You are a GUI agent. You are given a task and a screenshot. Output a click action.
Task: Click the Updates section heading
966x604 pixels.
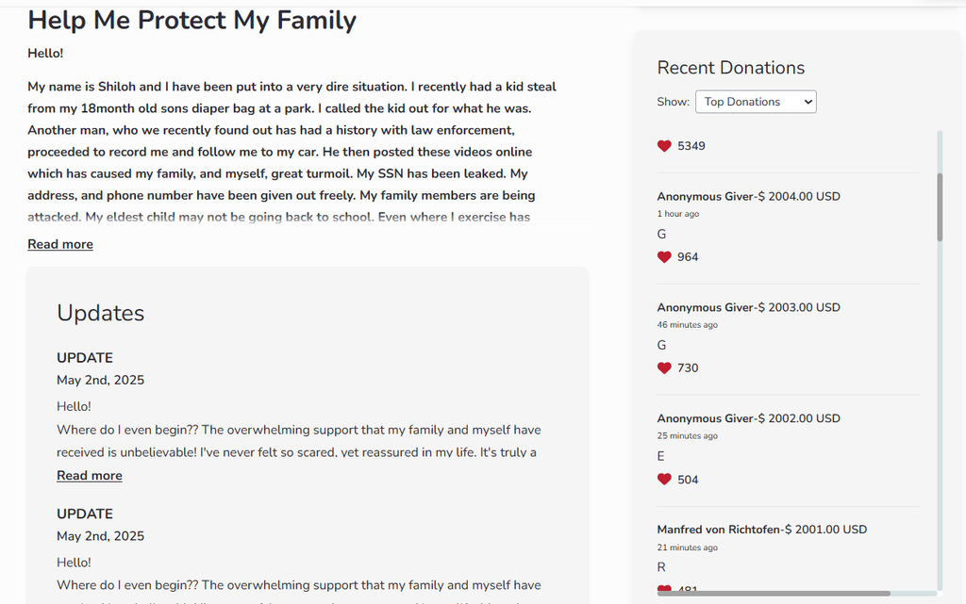(x=101, y=313)
